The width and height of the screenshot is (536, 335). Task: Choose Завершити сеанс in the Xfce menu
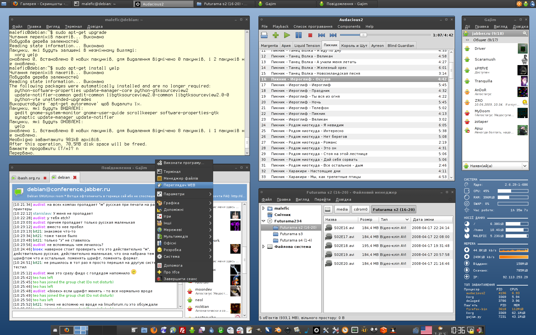tap(184, 279)
